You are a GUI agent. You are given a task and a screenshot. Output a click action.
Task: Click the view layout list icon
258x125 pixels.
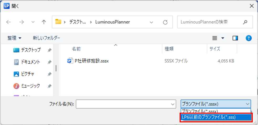[x=215, y=38]
